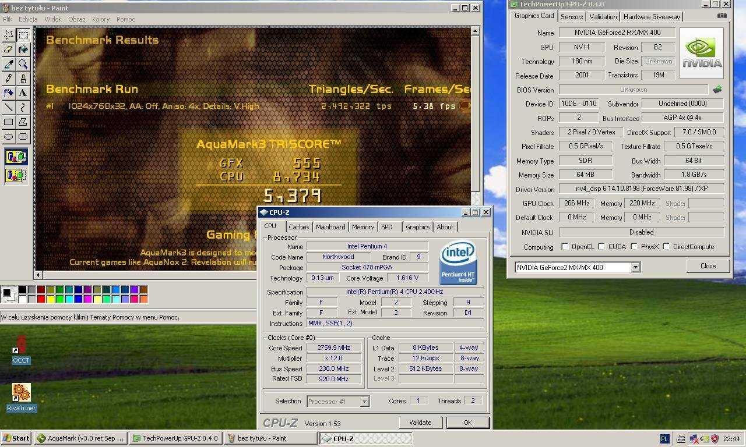The image size is (746, 447).
Task: Pick the Polygon shape tool
Action: click(23, 122)
